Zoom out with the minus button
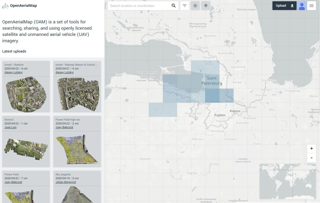This screenshot has width=320, height=203. pos(311,158)
